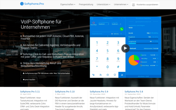Open the statistics bar chart tab
This screenshot has height=110, width=176.
[122, 75]
